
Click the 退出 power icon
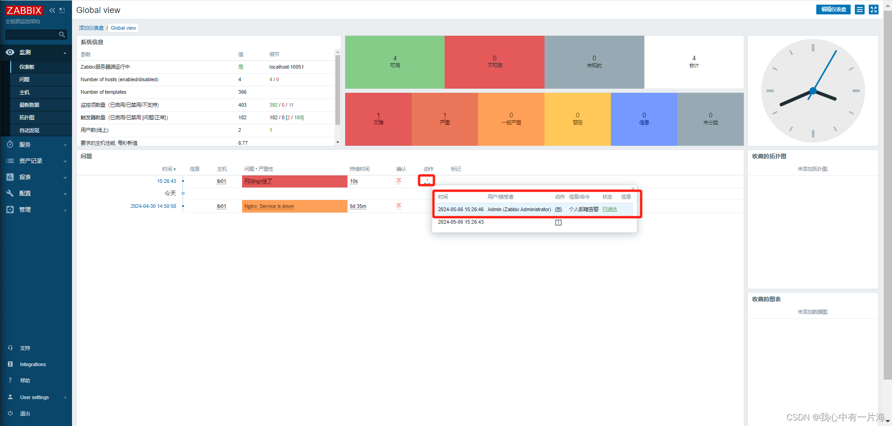[x=10, y=413]
